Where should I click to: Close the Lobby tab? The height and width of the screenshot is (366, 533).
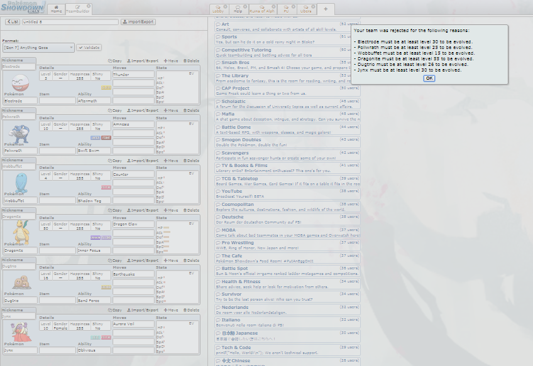coord(225,6)
